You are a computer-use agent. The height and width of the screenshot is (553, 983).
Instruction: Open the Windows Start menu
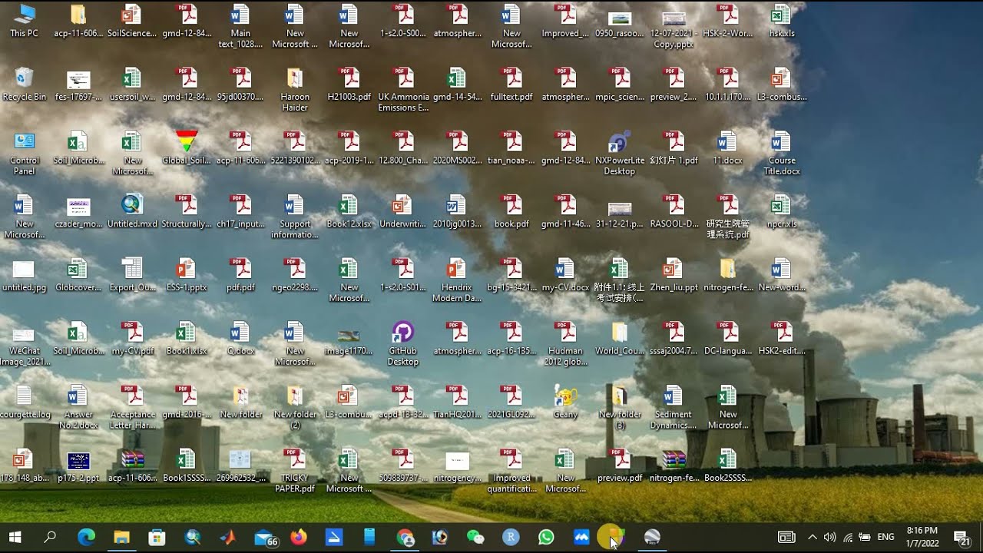pos(15,537)
